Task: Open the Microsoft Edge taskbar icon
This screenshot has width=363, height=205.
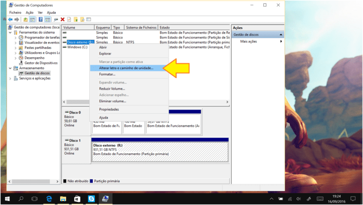Action: pyautogui.click(x=49, y=199)
